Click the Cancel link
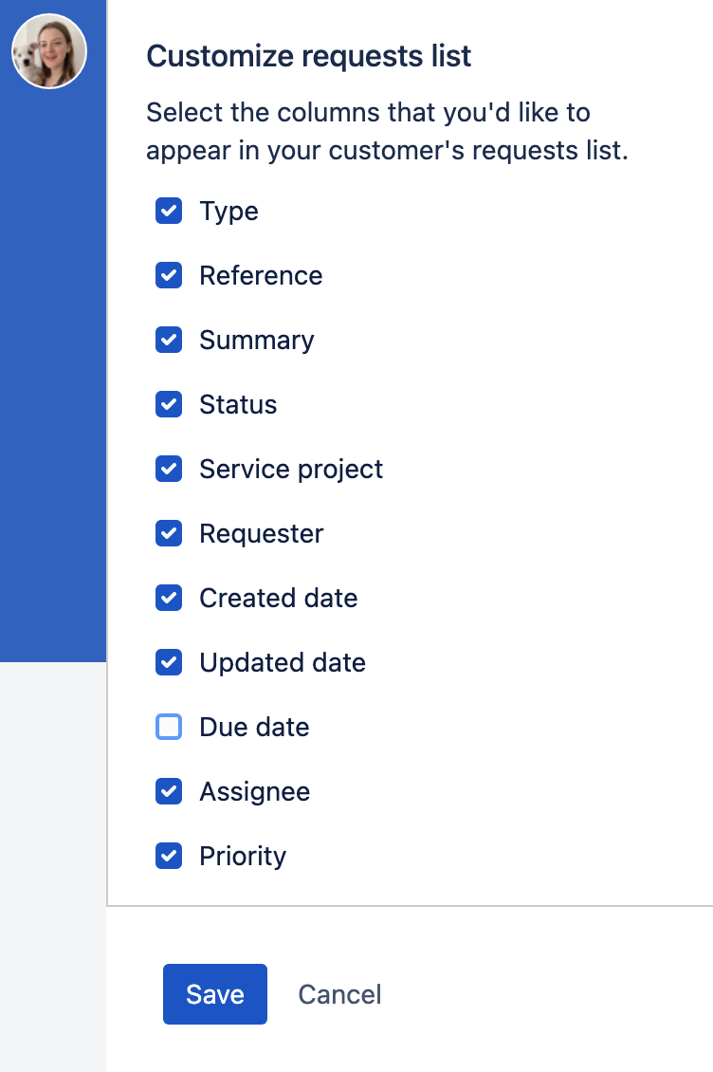 339,994
